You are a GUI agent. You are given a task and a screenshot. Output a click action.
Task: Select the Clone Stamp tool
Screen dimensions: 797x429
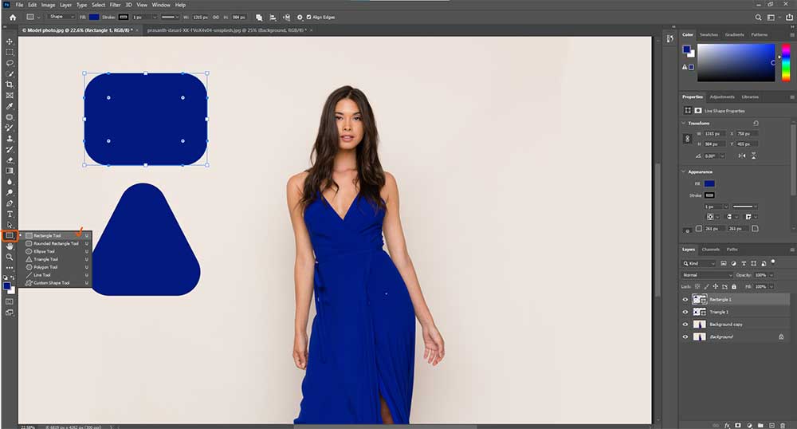[10, 138]
